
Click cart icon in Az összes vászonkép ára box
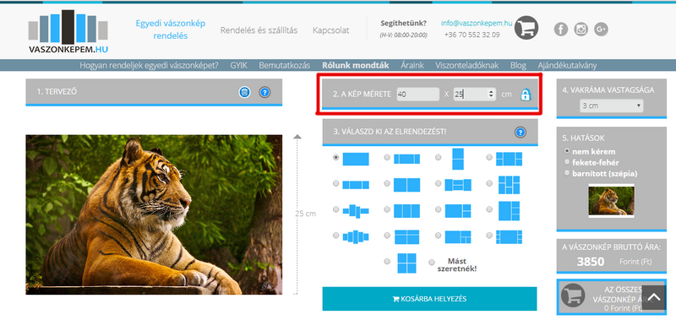[573, 296]
